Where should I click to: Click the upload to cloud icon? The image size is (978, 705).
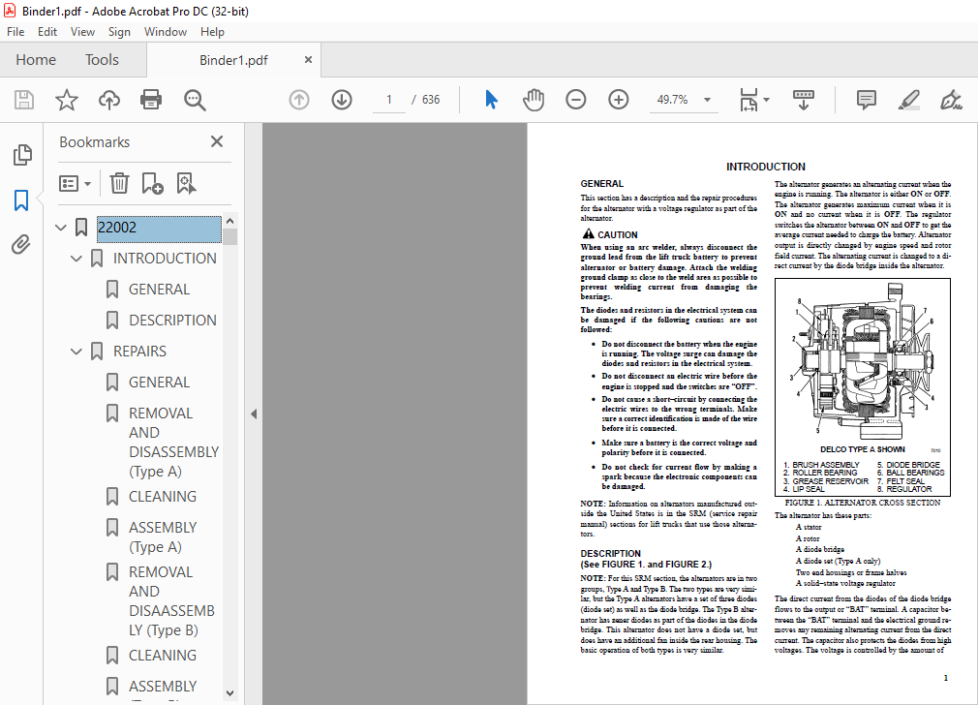tap(109, 100)
